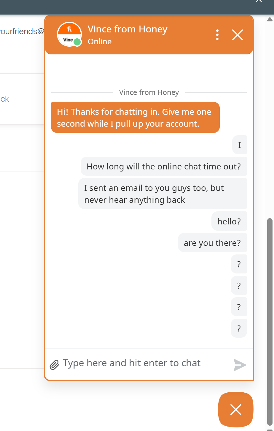Click the "Vince from Honey" header title

tap(128, 29)
